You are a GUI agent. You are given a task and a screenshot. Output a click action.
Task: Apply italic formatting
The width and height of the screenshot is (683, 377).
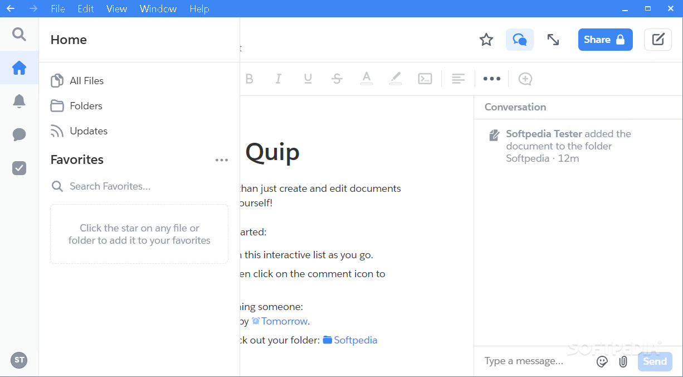[x=279, y=79]
